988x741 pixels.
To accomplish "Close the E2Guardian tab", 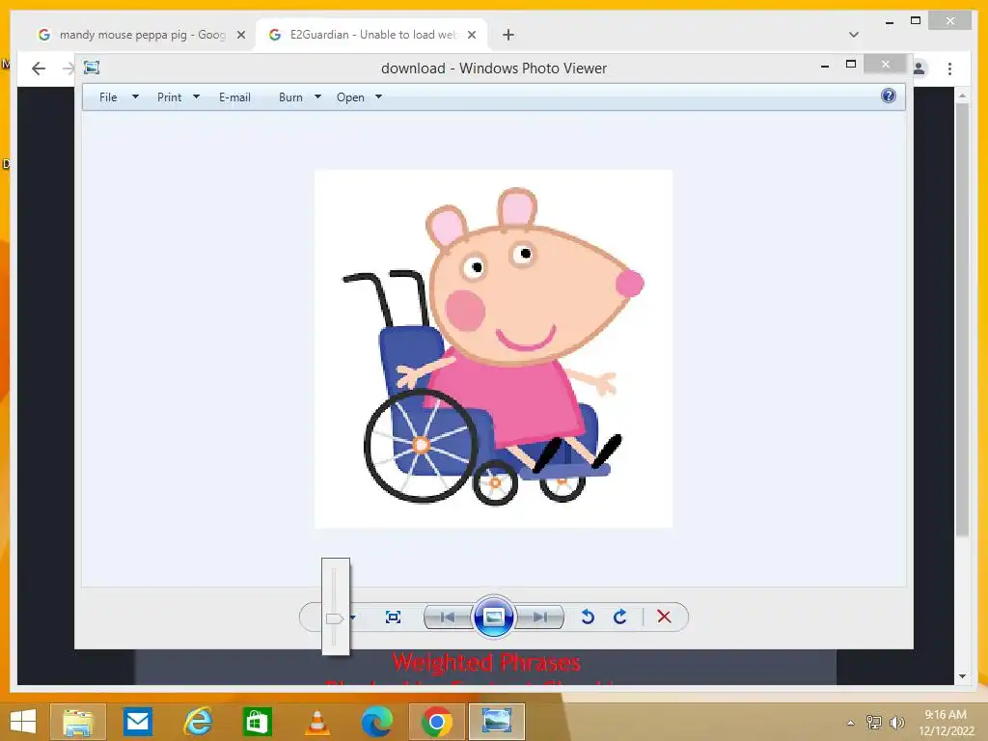I will pyautogui.click(x=471, y=36).
